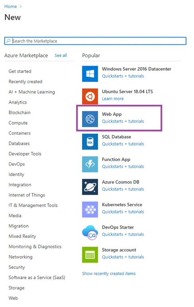Open the Web App globe icon
194x307 pixels.
(x=90, y=119)
